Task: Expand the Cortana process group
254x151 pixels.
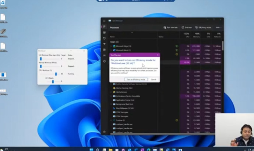Action: tap(111, 120)
